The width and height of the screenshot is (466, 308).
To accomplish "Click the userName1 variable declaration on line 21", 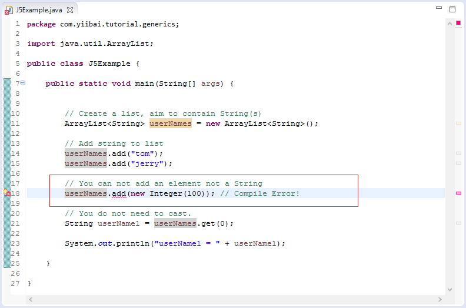I will (x=119, y=223).
